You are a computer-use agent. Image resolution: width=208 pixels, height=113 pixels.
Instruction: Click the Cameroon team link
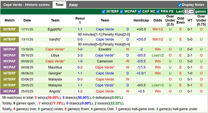pyautogui.click(x=105, y=61)
